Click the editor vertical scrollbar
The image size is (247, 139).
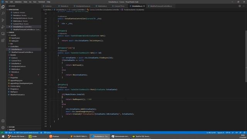pyautogui.click(x=246, y=56)
